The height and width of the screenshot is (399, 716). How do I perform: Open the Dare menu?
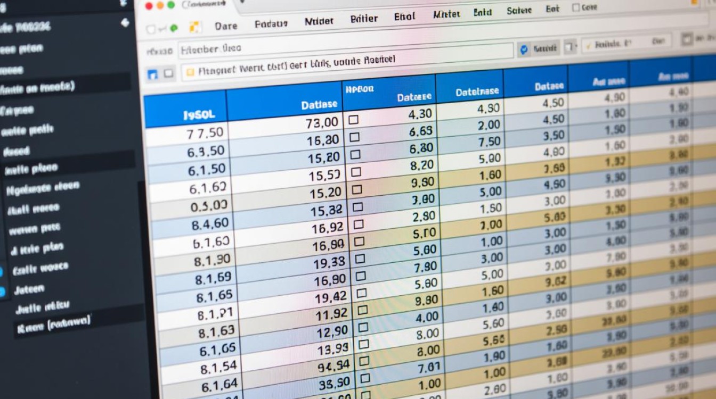(226, 26)
